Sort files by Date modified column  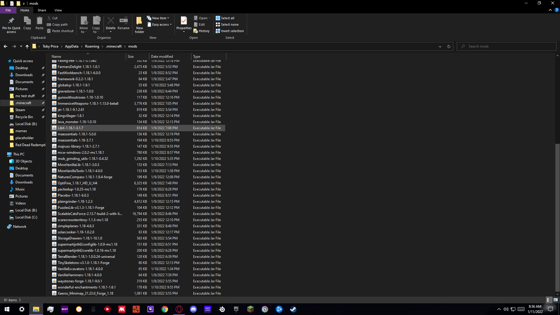click(x=170, y=57)
